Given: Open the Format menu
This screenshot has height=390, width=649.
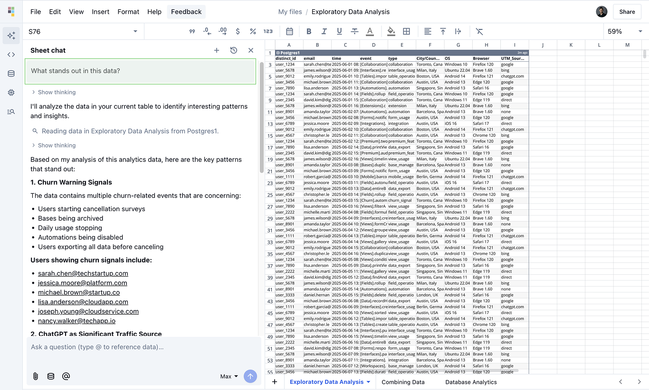Looking at the screenshot, I should point(128,11).
